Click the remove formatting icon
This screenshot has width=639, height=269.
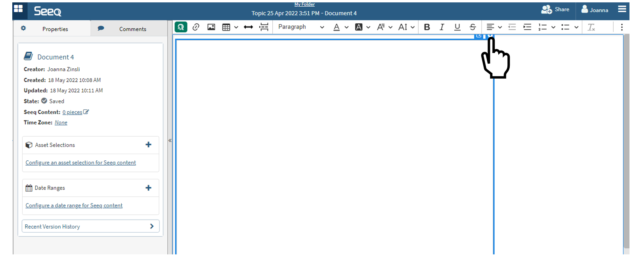[x=591, y=27]
